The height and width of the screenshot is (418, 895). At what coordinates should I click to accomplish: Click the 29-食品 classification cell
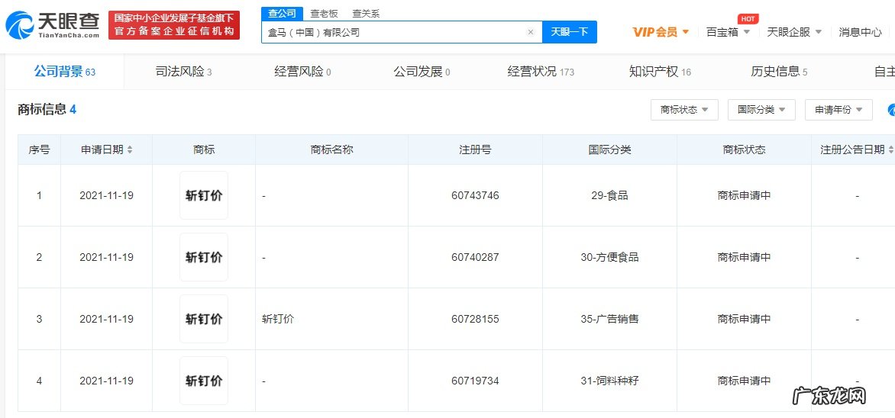[609, 195]
